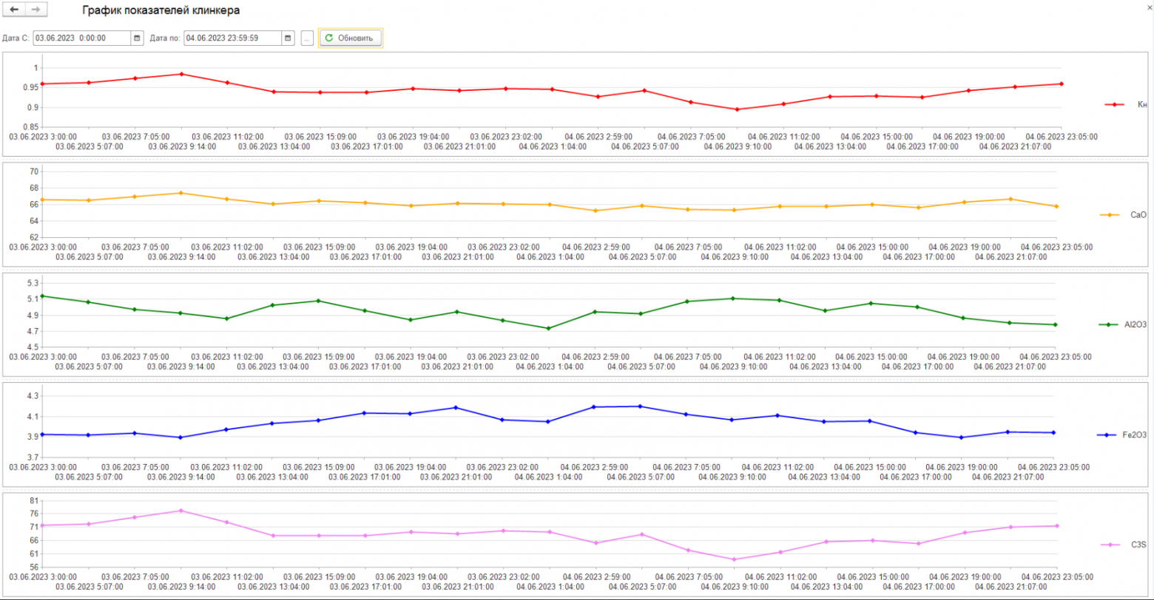Screen dimensions: 1154x600
Task: Select the Al2O3 legend entry
Action: pos(1122,324)
